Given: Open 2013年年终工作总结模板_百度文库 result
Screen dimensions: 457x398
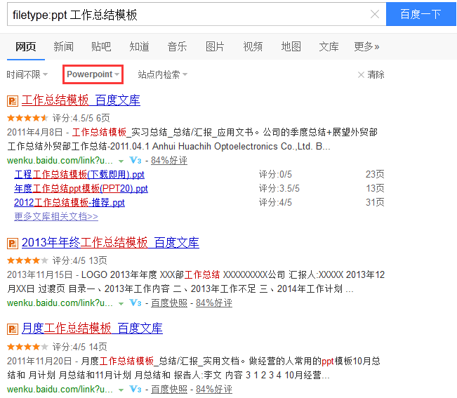Looking at the screenshot, I should 110,243.
